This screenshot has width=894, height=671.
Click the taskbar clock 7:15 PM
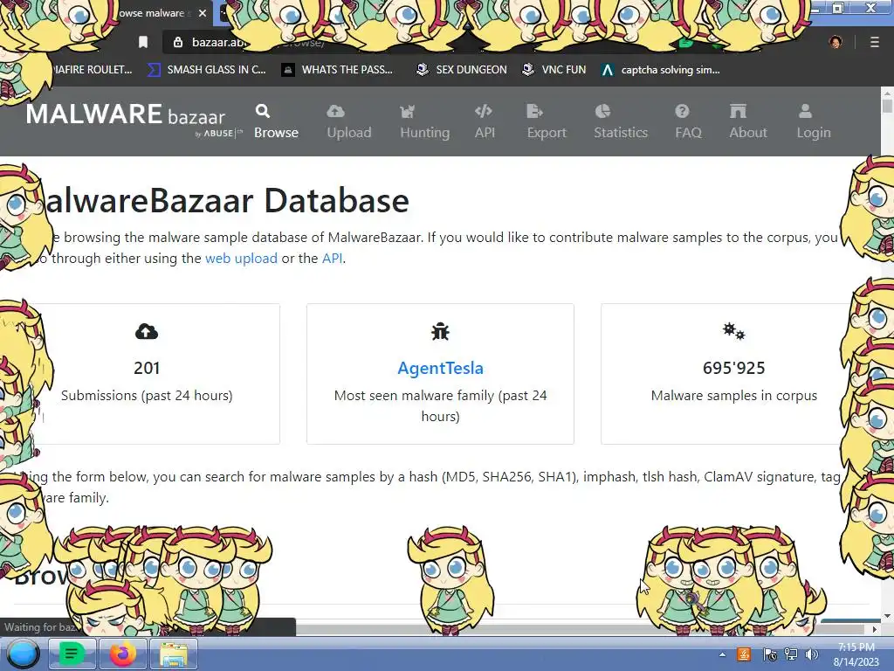(x=856, y=647)
